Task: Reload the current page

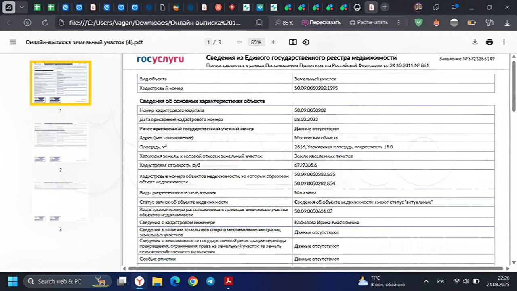Action: tap(45, 23)
